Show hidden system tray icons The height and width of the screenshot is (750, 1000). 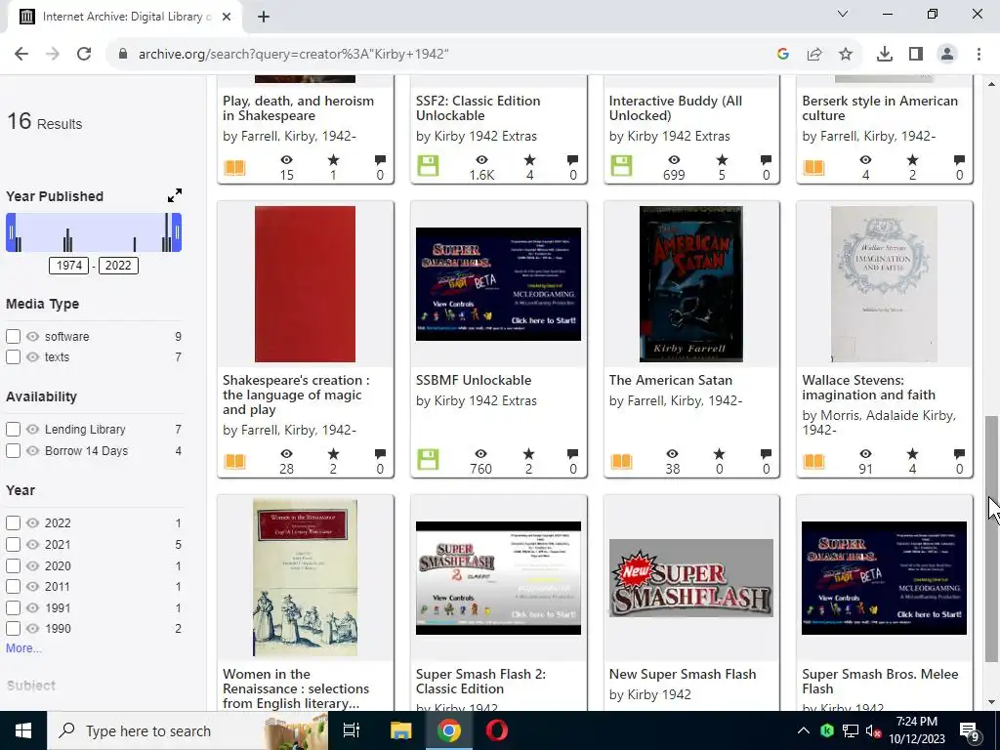coord(804,730)
